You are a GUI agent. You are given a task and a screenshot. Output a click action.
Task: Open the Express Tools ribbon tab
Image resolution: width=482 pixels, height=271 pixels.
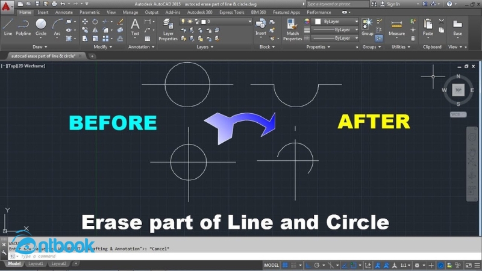pyautogui.click(x=232, y=12)
